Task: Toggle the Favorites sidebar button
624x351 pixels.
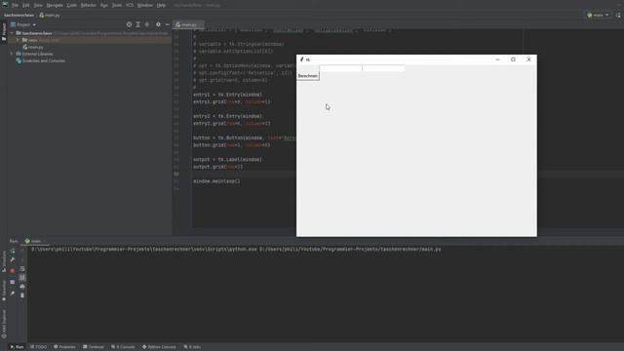Action: pos(4,291)
